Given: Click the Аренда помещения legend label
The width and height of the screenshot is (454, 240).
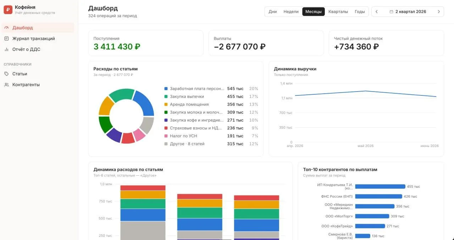Looking at the screenshot, I should click(x=189, y=104).
